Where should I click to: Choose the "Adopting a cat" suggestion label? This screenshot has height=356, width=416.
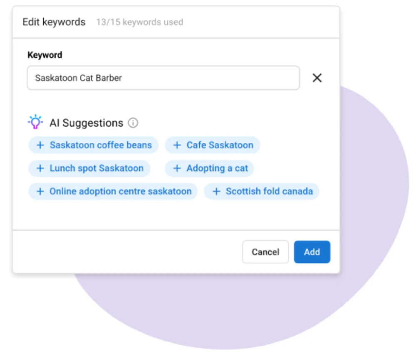(217, 168)
